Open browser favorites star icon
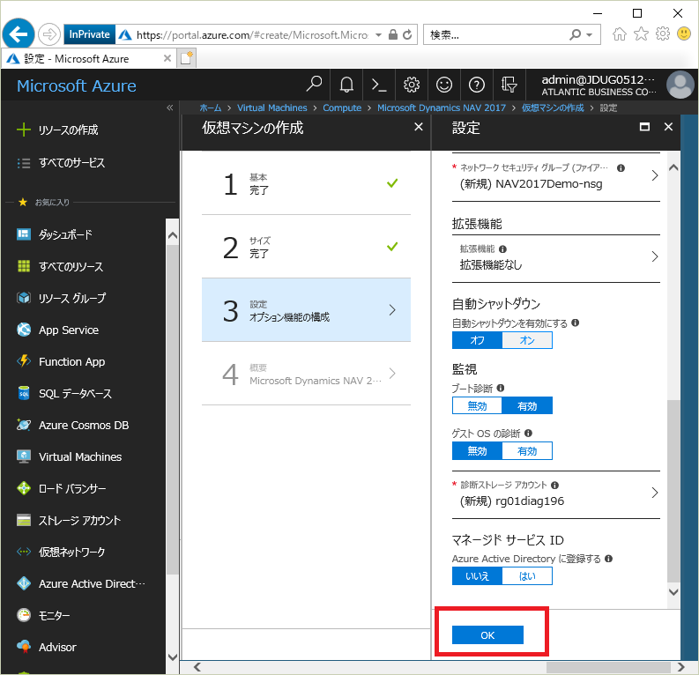 click(641, 33)
